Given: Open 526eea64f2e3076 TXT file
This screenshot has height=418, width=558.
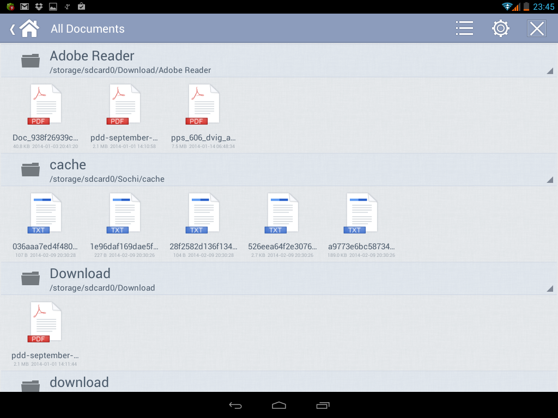Looking at the screenshot, I should (x=282, y=225).
